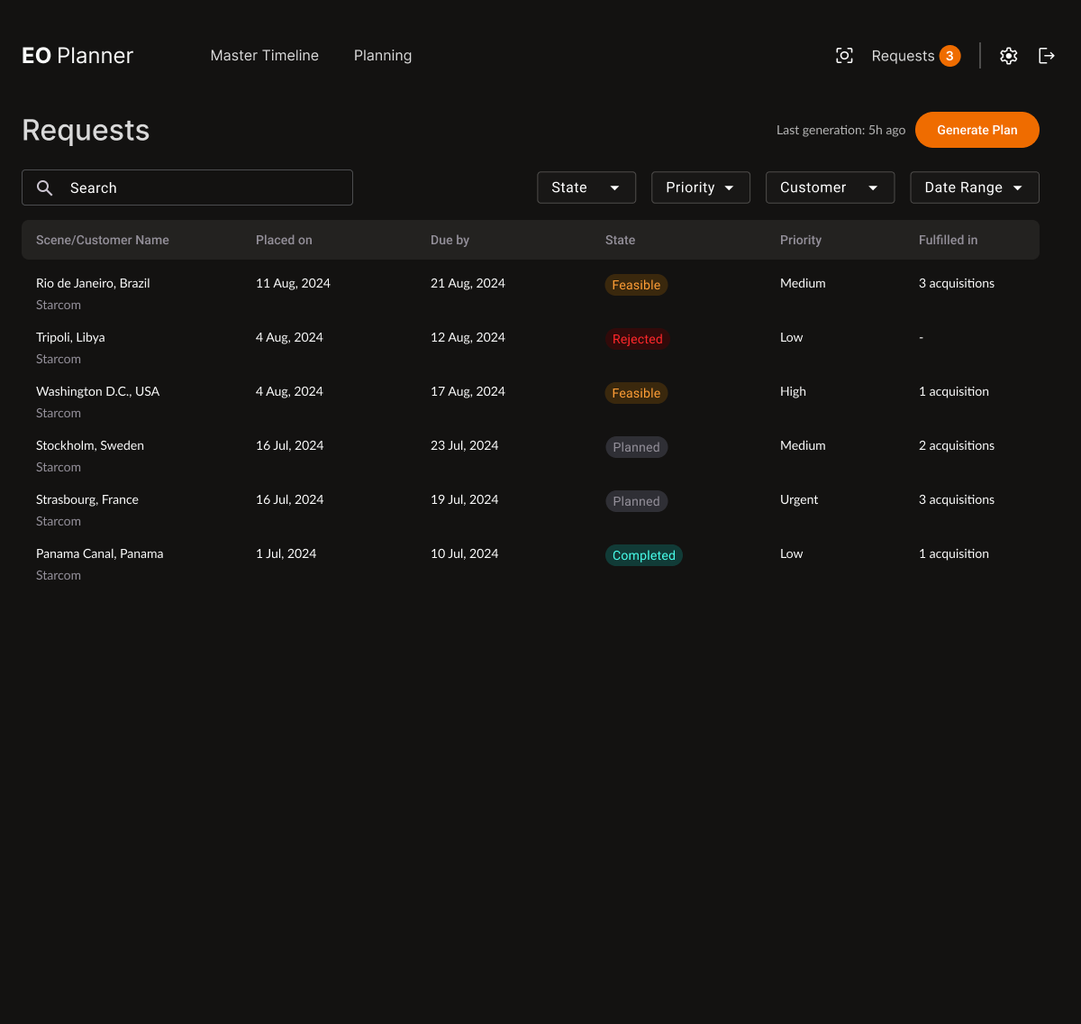Screen dimensions: 1081x1024
Task: Open the Panama Canal, Panama request
Action: click(100, 553)
